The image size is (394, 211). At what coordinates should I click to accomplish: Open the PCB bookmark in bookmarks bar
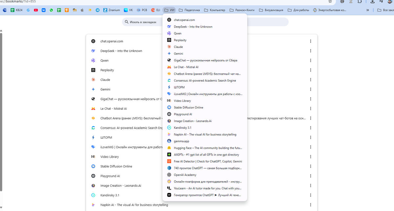tap(142, 10)
